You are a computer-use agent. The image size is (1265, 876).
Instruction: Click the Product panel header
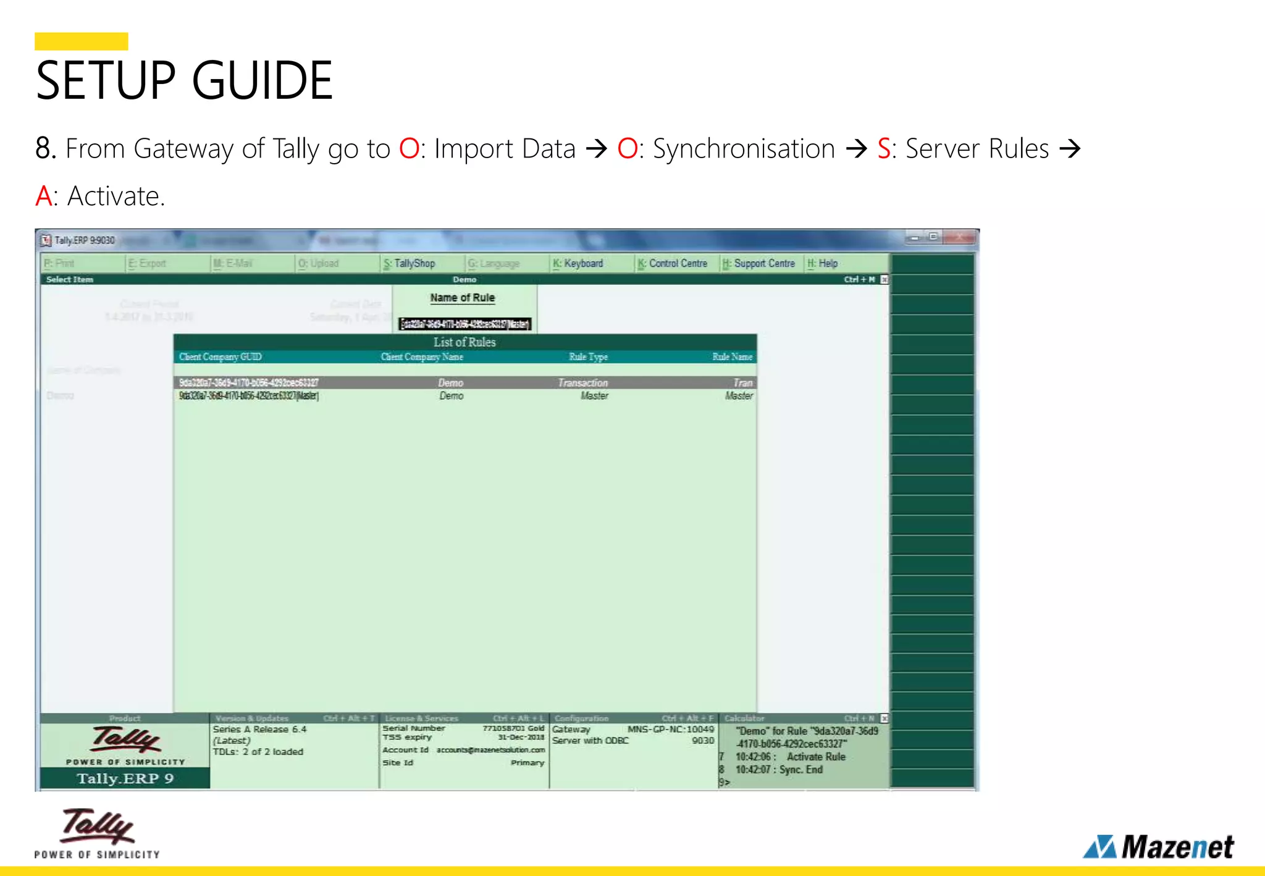tap(125, 718)
